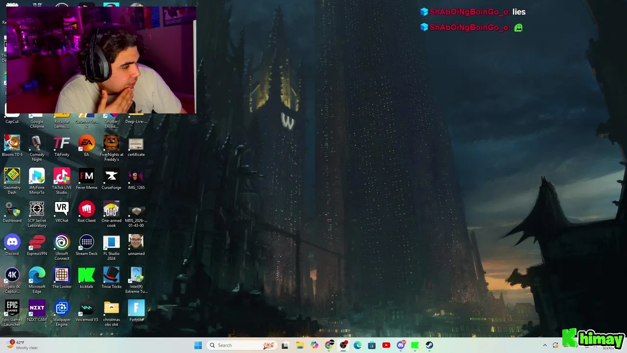Viewport: 627px width, 353px height.
Task: Click the CapCut desktop label
Action: 12,122
